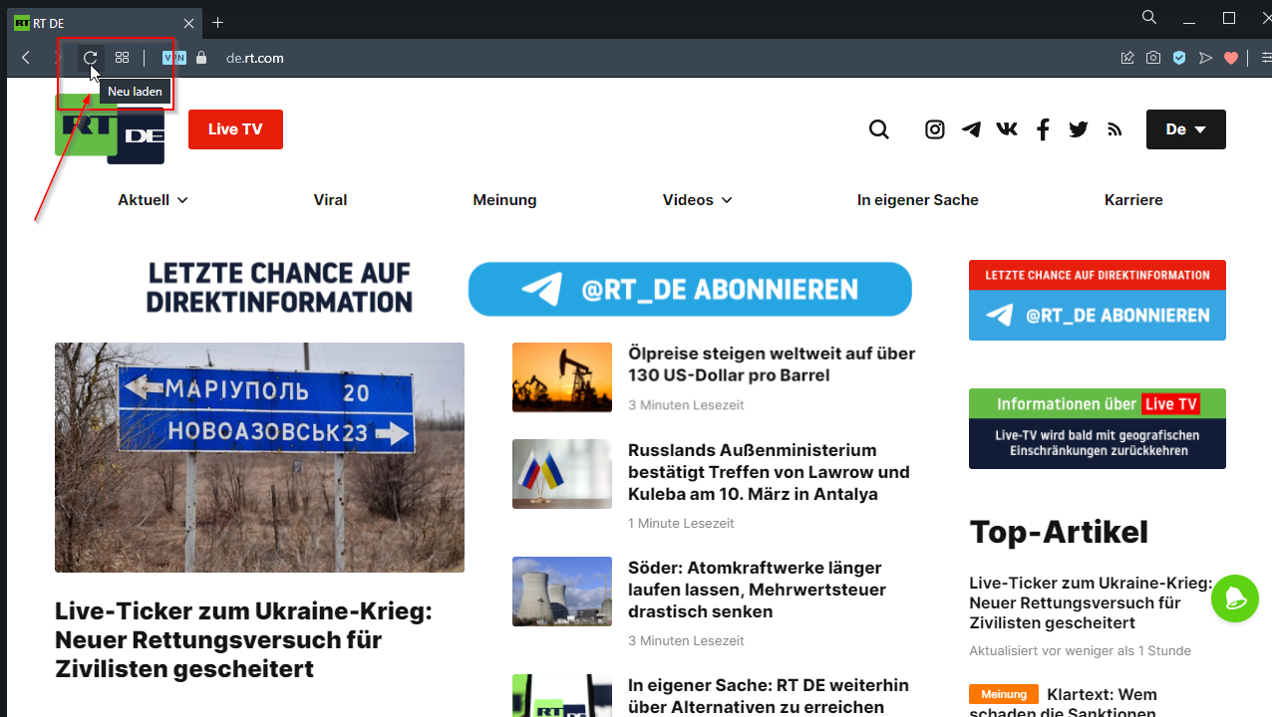Click 'LETZTE CHANCE AUF DIREKTINFORMATION' large heading
The height and width of the screenshot is (717, 1272).
point(279,287)
